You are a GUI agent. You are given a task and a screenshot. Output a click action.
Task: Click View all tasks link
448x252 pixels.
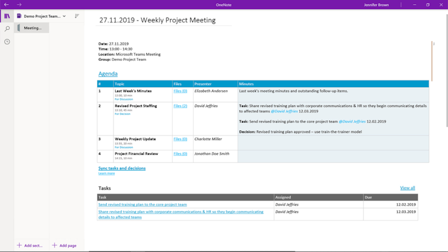tap(407, 188)
